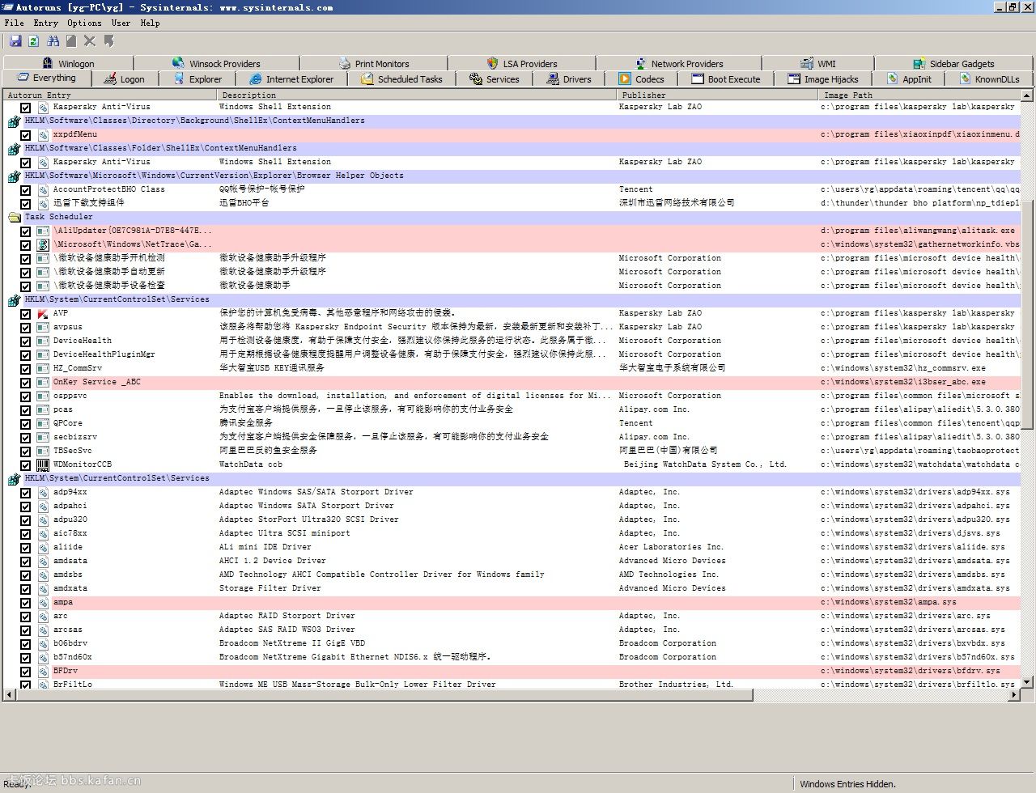Click the Delete X toolbar icon
1036x793 pixels.
pyautogui.click(x=90, y=40)
